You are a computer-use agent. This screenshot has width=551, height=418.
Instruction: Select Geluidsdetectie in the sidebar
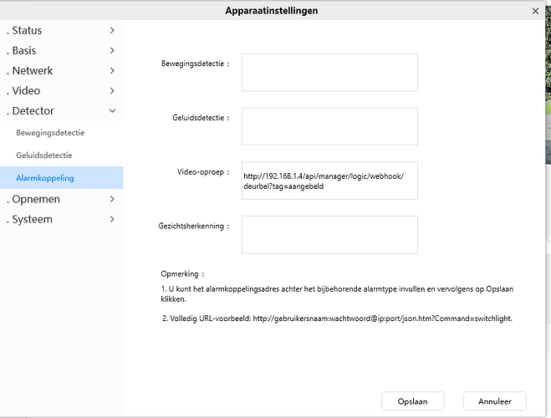(44, 155)
